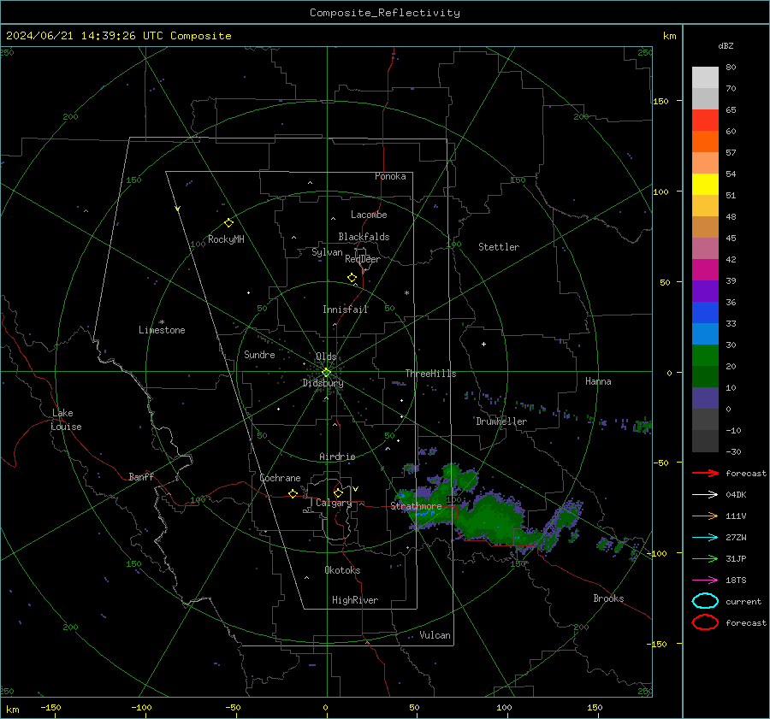The width and height of the screenshot is (770, 719).
Task: Click the magenta 18TS arrow in the legend
Action: point(705,581)
